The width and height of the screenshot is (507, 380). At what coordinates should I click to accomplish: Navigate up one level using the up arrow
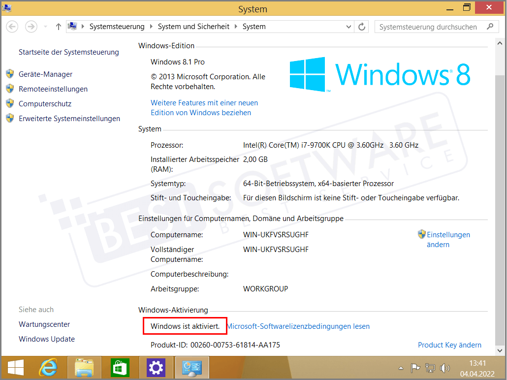click(x=58, y=27)
